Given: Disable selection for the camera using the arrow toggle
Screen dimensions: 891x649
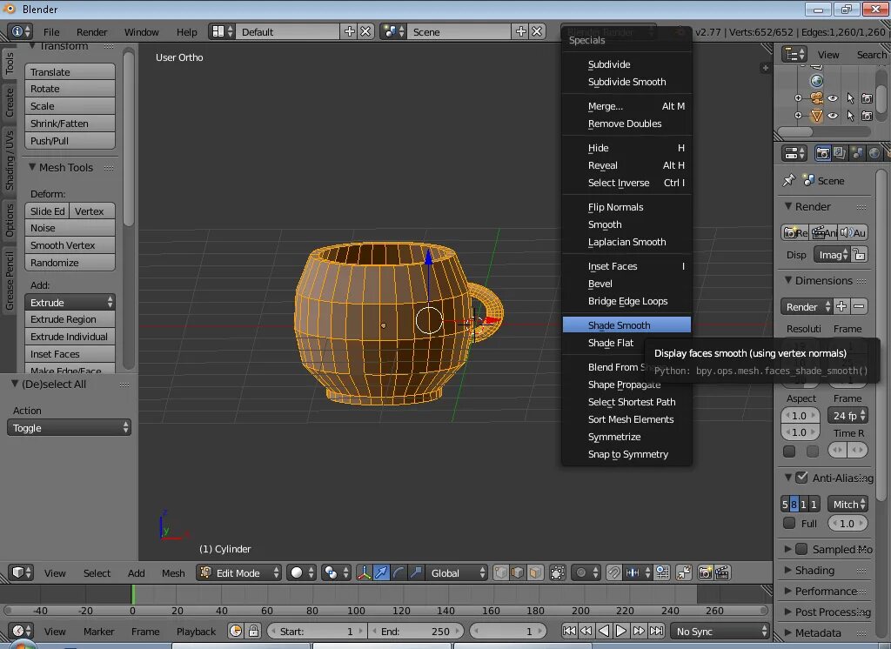Looking at the screenshot, I should tap(850, 98).
